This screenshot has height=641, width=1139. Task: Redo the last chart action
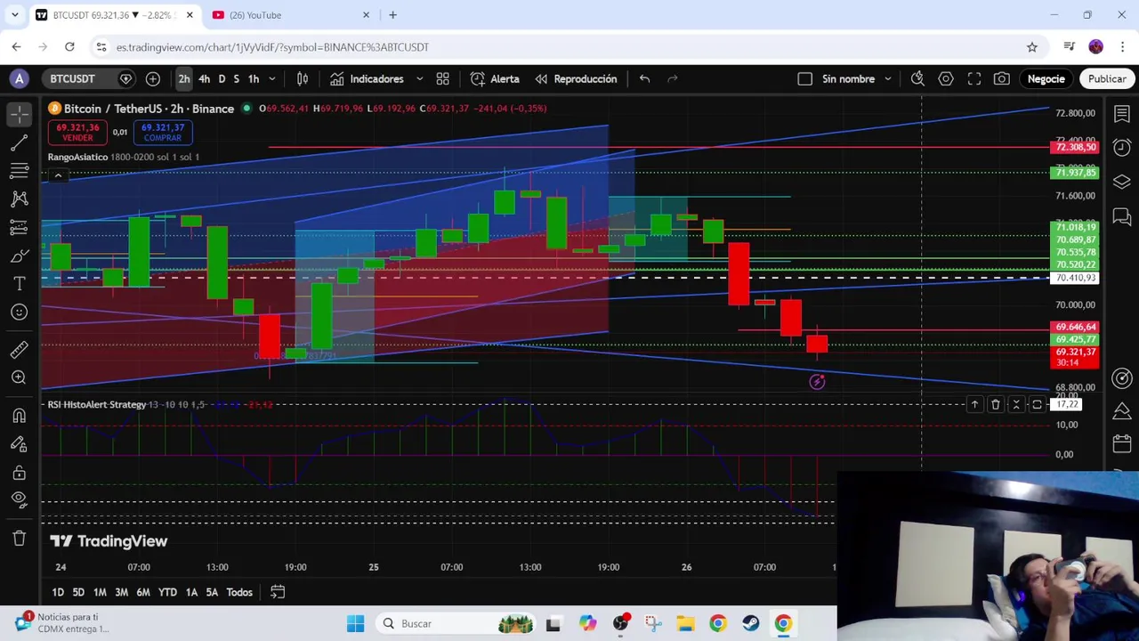(673, 79)
